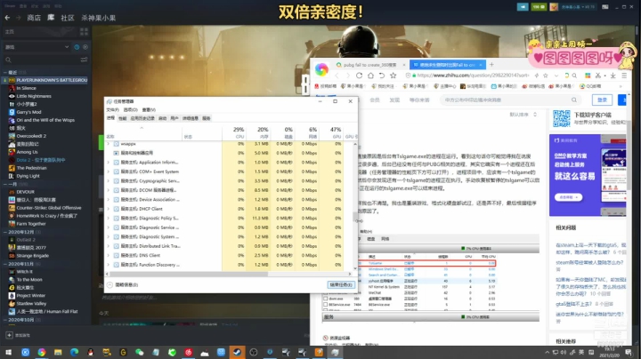Image resolution: width=641 pixels, height=359 pixels.
Task: Click Steam ready-to-play filter icon
Action: (85, 47)
